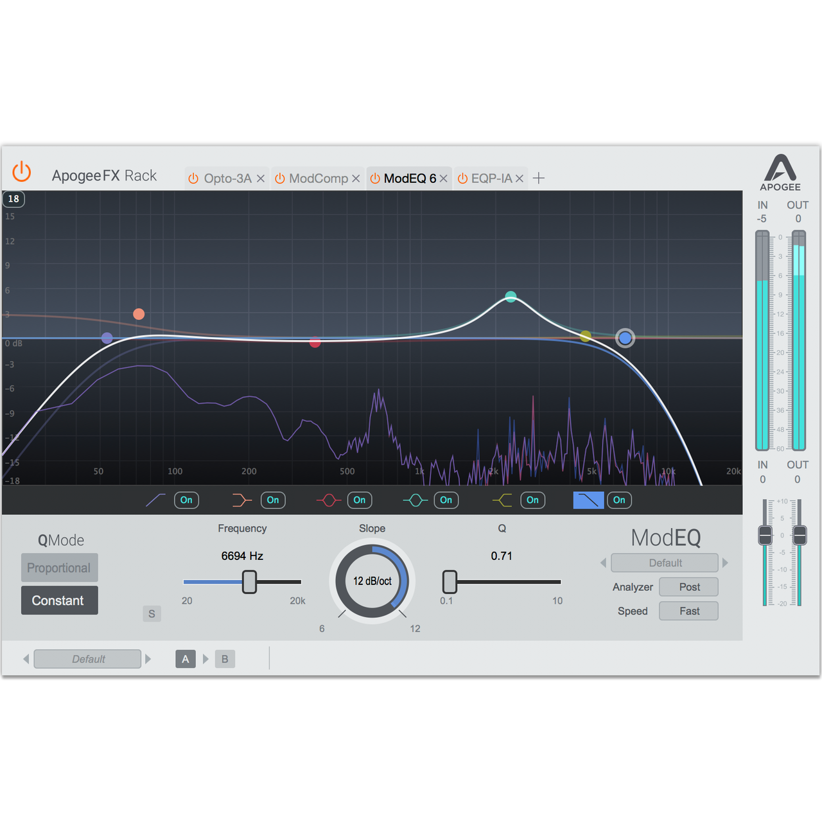The width and height of the screenshot is (822, 822).
Task: Adjust the Q slider
Action: pyautogui.click(x=450, y=581)
